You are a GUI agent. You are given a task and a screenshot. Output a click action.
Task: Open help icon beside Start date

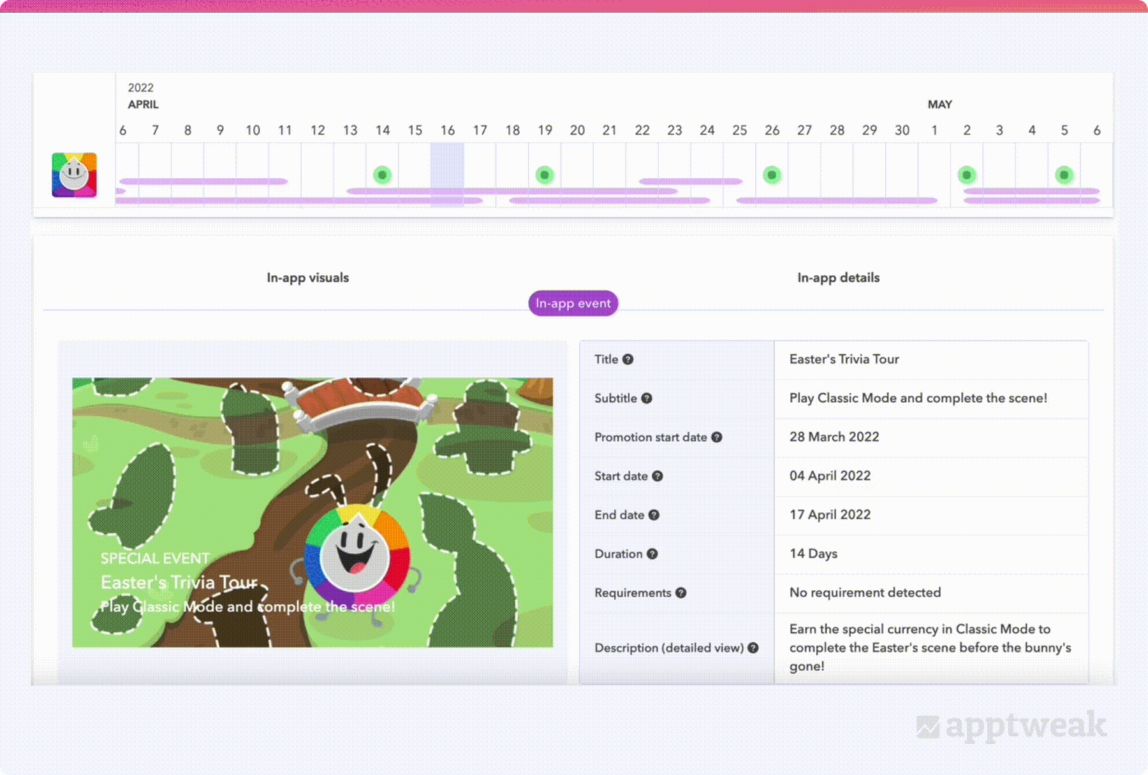click(658, 476)
